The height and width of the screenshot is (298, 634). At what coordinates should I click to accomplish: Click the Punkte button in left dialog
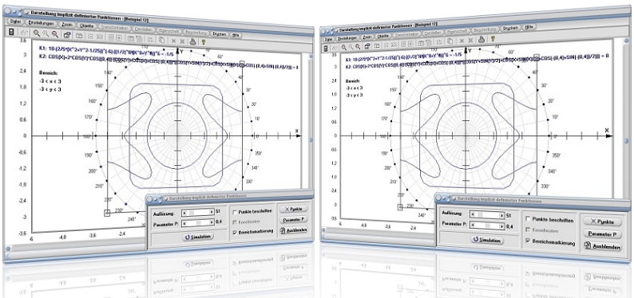[294, 209]
